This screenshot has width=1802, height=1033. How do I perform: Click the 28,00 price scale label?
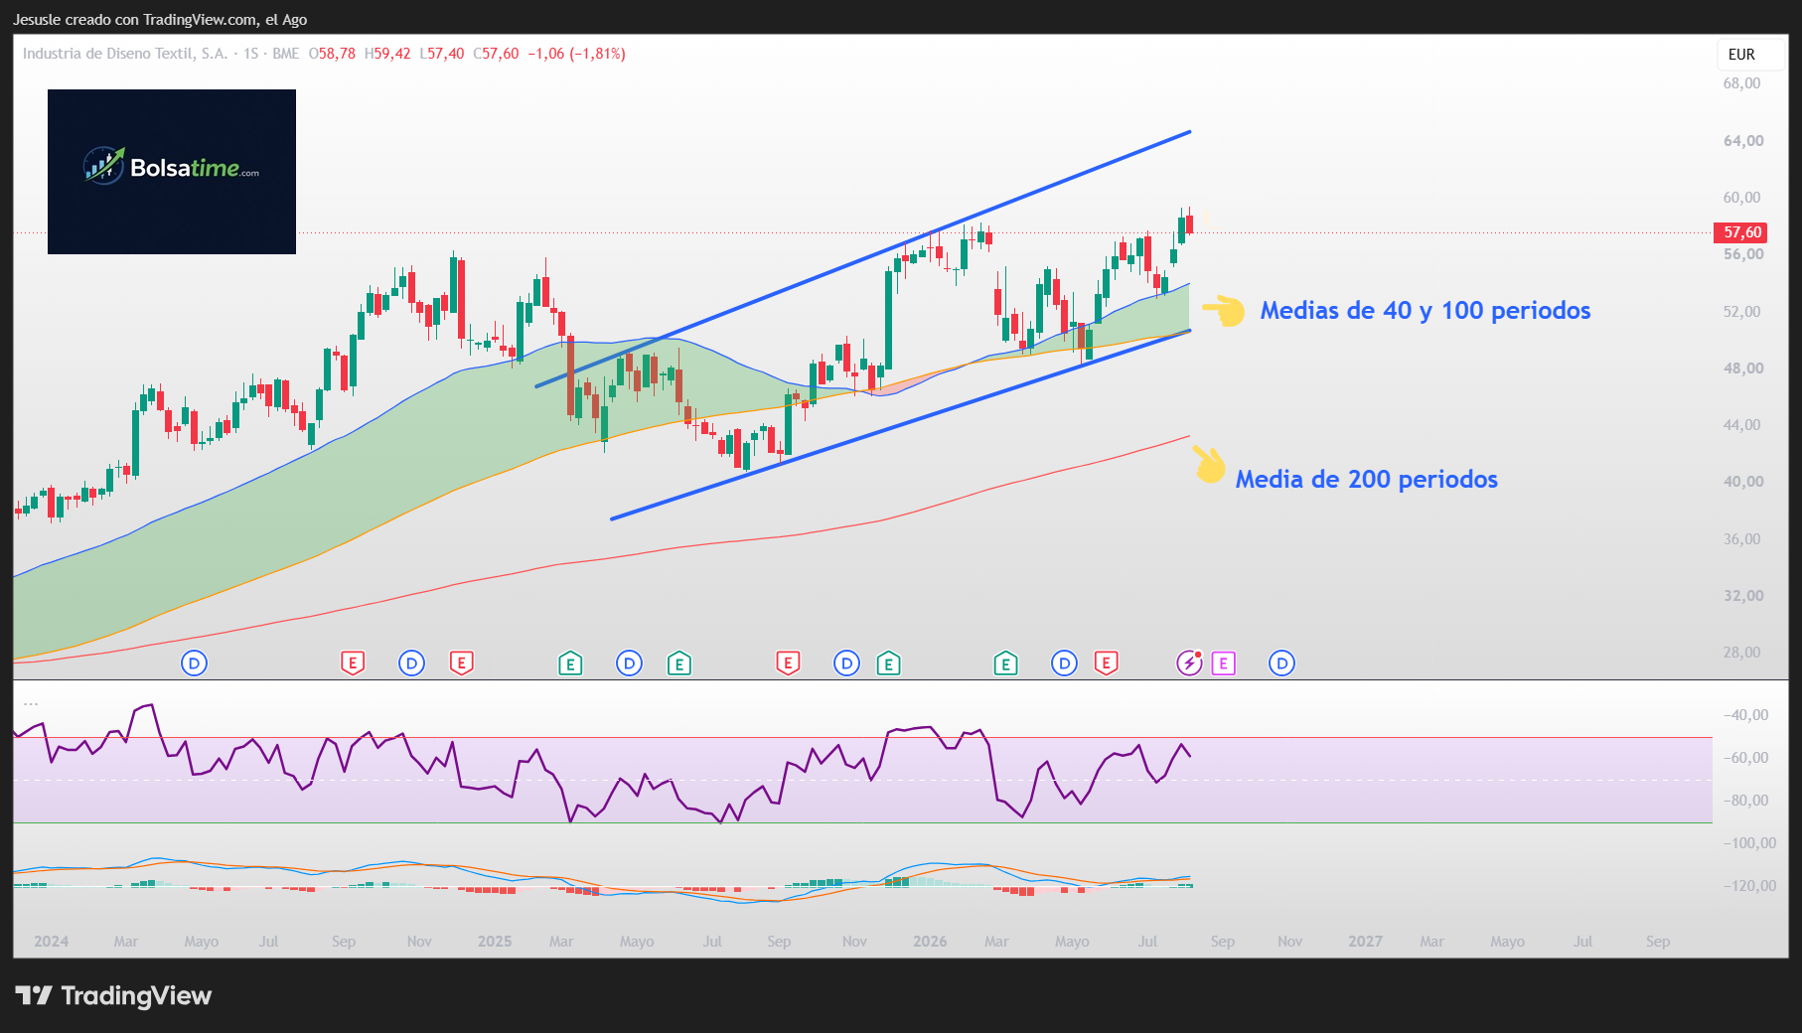(x=1742, y=653)
